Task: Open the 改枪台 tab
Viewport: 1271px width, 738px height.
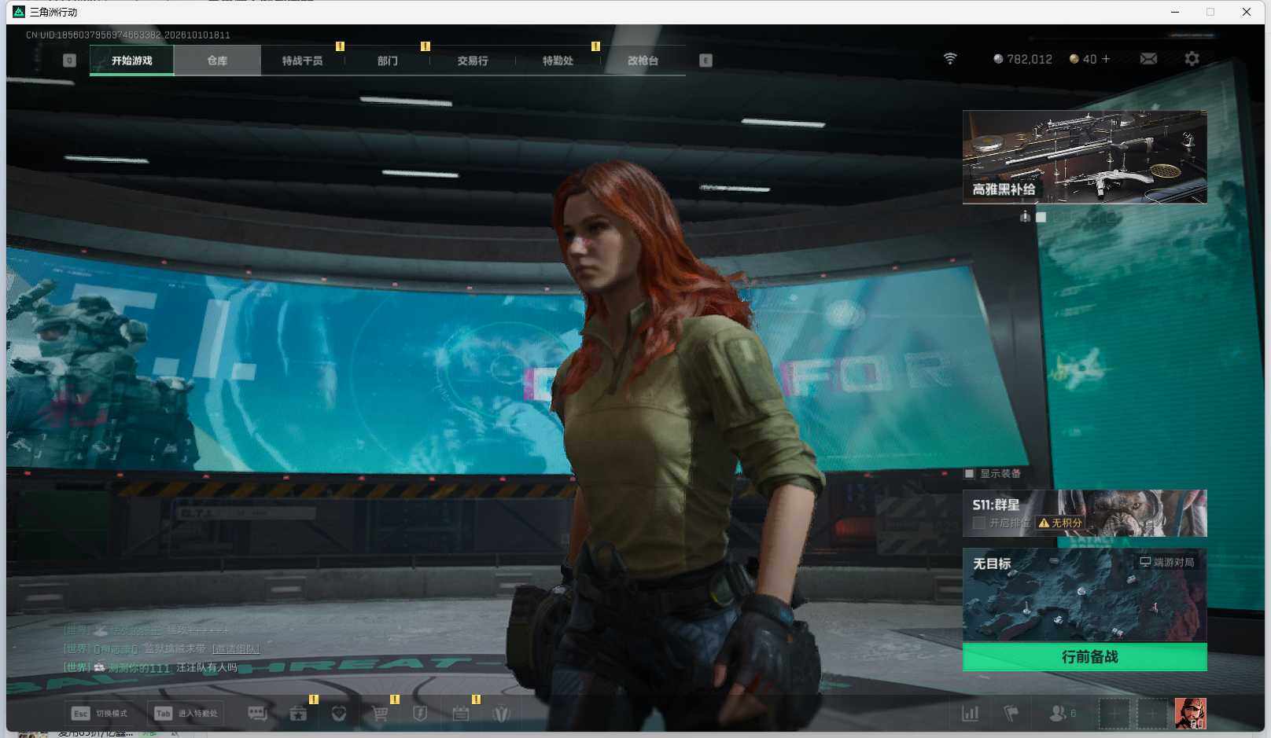Action: (643, 61)
